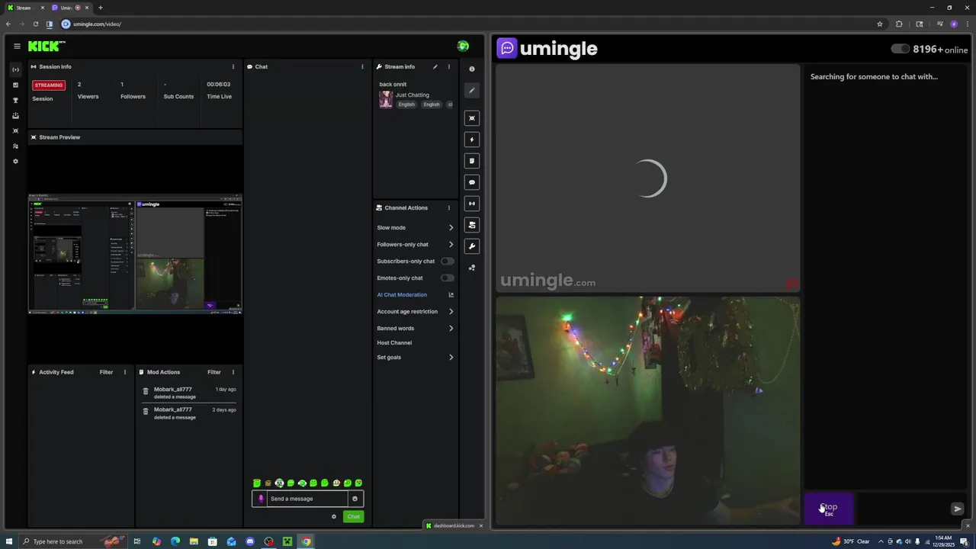Open the Chrome extensions puzzle icon
The image size is (976, 549).
pos(899,24)
